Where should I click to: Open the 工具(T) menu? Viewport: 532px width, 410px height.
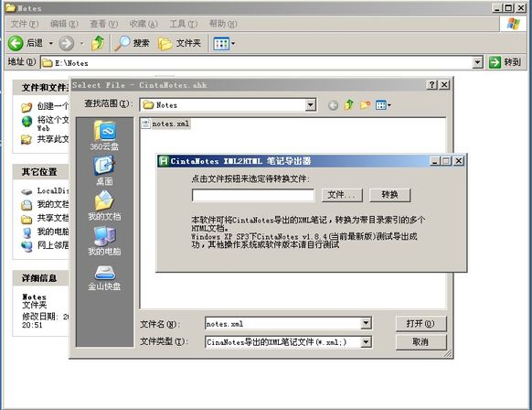coord(184,24)
